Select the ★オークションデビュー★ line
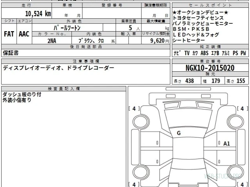Screen dimensions: 250x187 click(200, 12)
